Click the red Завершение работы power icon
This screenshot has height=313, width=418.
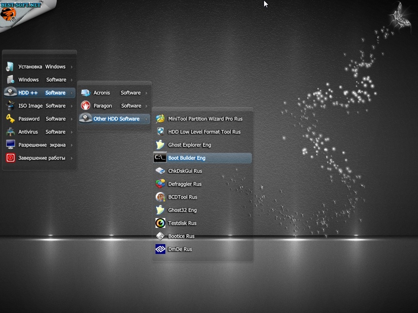pos(10,158)
